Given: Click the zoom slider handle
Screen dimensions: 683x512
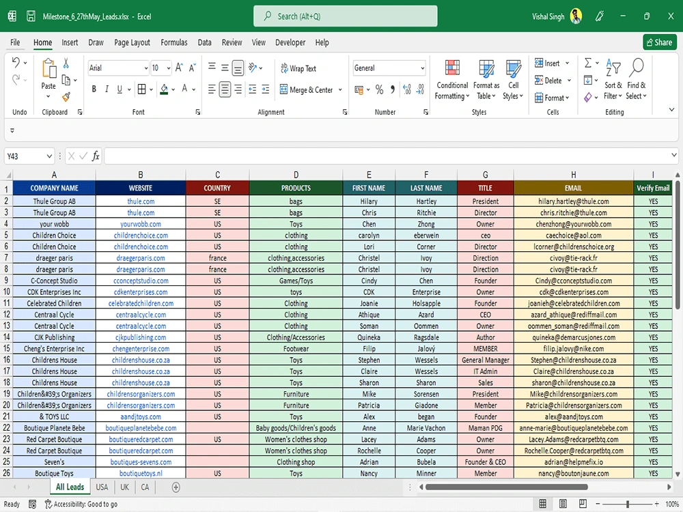Looking at the screenshot, I should click(627, 504).
